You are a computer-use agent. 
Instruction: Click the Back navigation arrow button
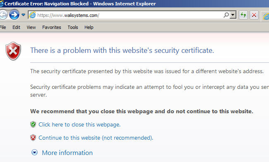click(x=3, y=15)
